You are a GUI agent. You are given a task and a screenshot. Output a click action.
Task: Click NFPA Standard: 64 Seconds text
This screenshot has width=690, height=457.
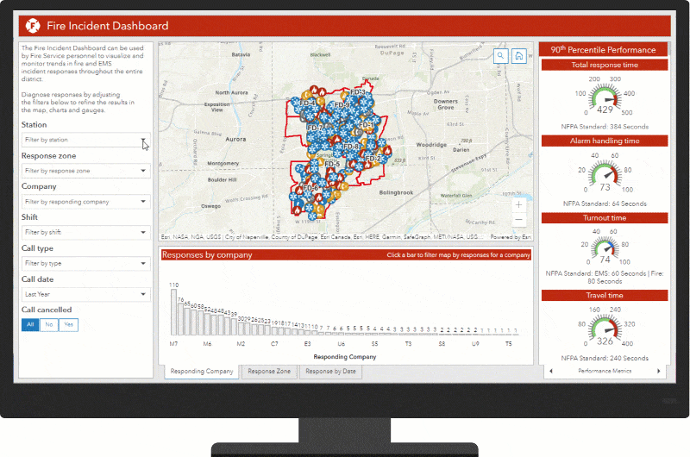(605, 203)
